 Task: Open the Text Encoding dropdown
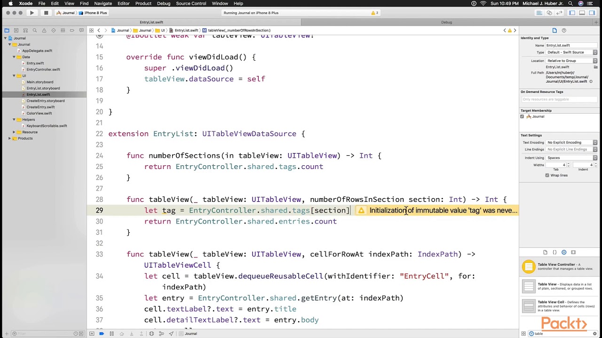(571, 142)
